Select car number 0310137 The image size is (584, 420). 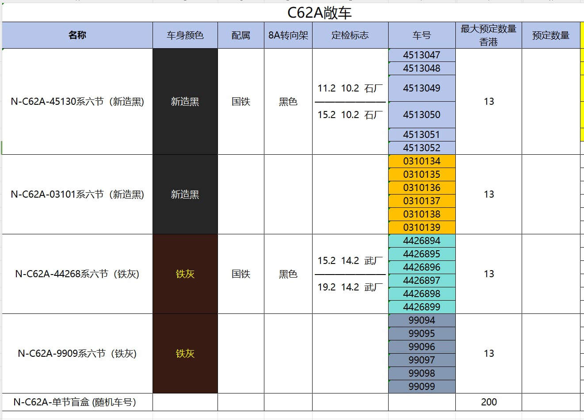tap(422, 201)
